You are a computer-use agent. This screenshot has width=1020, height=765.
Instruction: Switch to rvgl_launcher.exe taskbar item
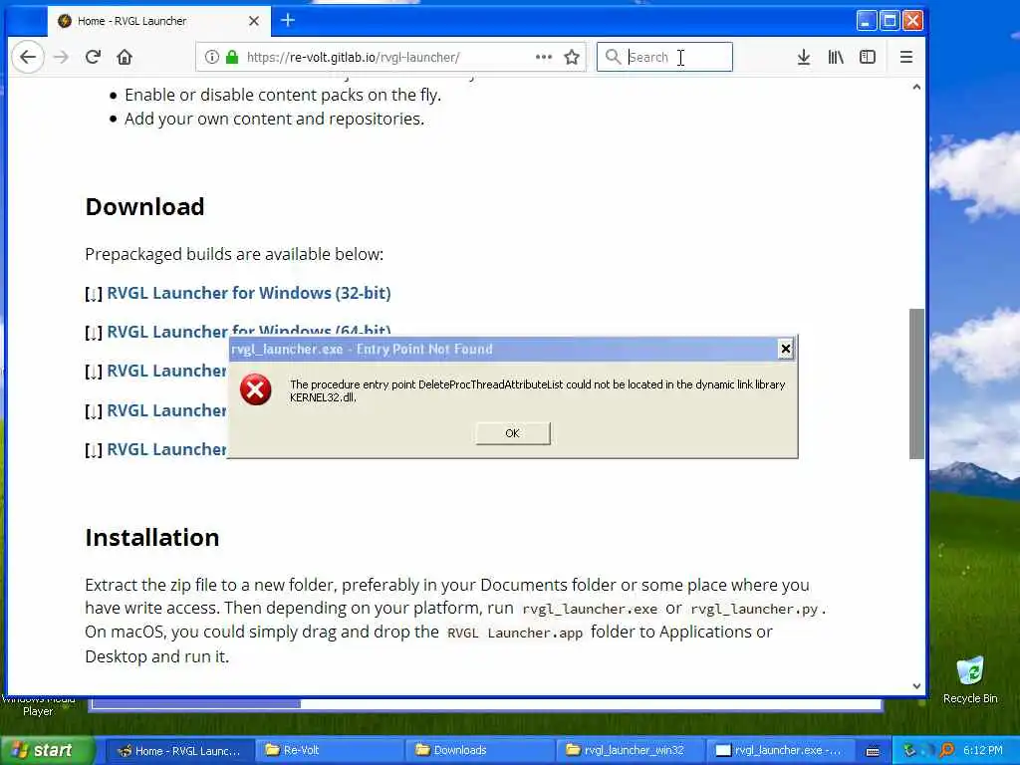[779, 750]
